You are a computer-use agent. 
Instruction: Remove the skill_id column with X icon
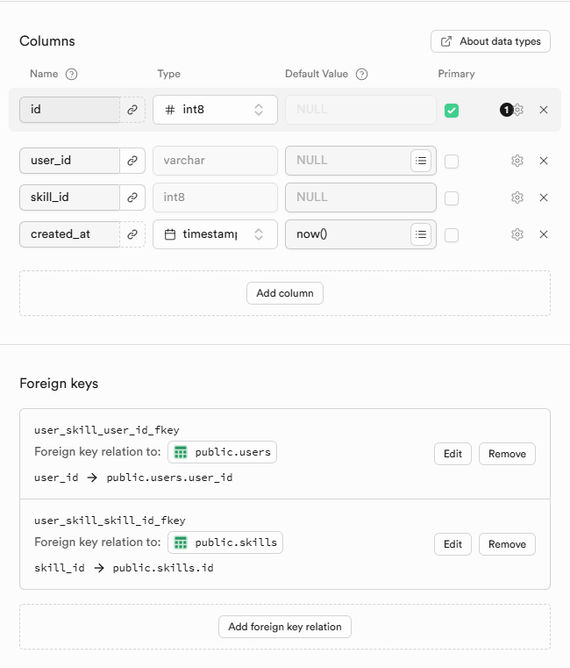(544, 198)
